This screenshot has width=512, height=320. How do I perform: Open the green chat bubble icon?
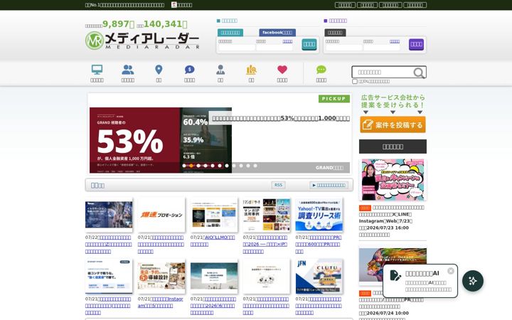(321, 70)
